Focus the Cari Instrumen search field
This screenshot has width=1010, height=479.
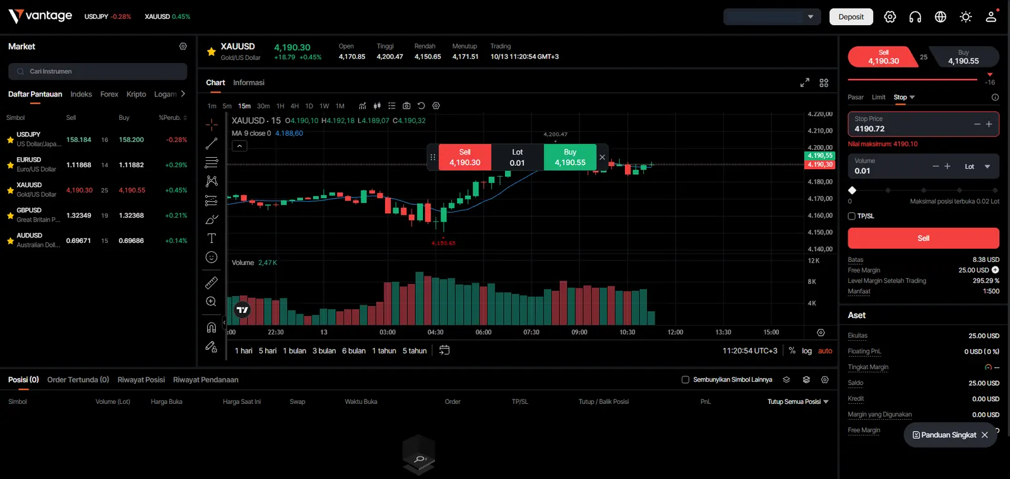point(98,71)
